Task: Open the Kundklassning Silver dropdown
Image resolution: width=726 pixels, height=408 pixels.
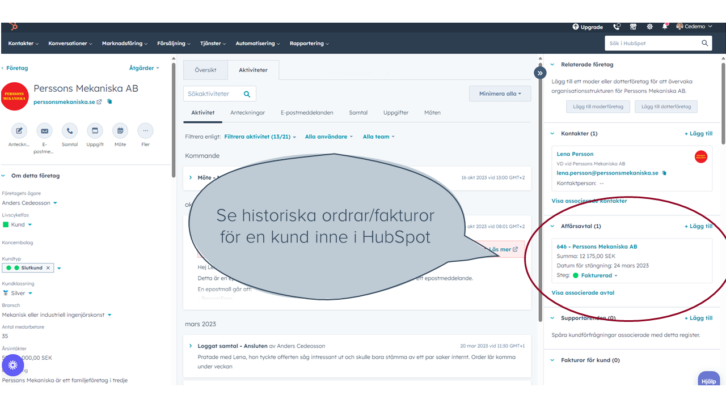Action: [x=18, y=293]
